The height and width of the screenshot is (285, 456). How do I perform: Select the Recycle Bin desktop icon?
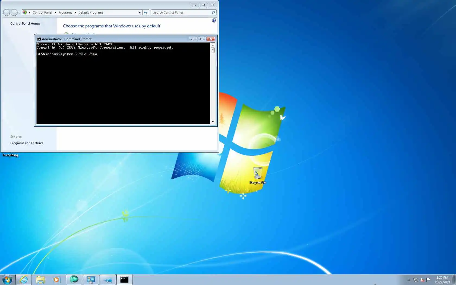click(x=258, y=175)
